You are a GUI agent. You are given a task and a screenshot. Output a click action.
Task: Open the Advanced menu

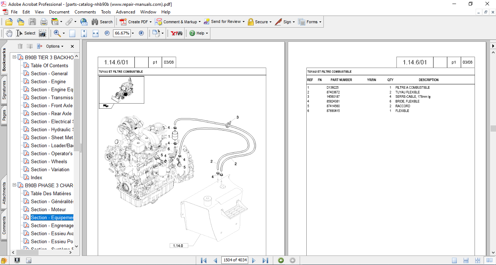click(x=125, y=12)
